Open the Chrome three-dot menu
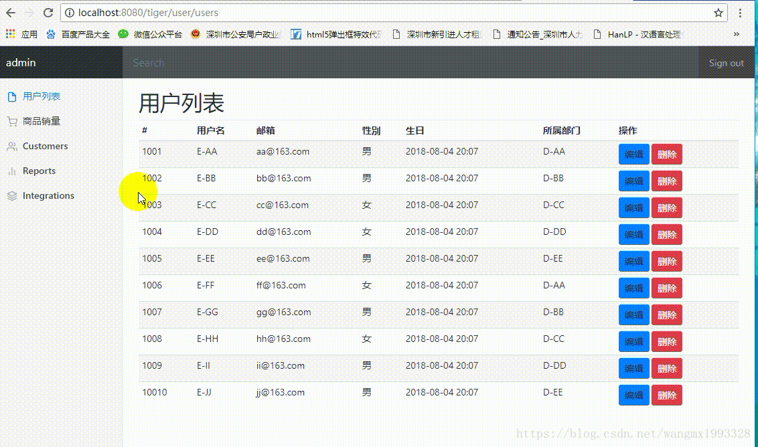 tap(740, 13)
